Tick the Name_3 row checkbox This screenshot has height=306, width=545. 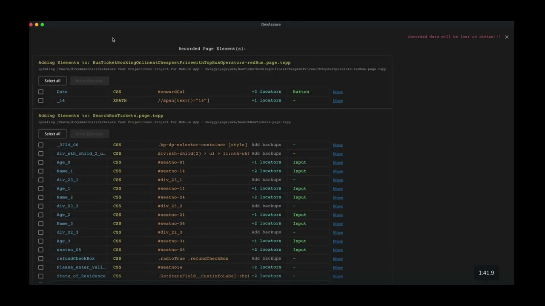(41, 224)
